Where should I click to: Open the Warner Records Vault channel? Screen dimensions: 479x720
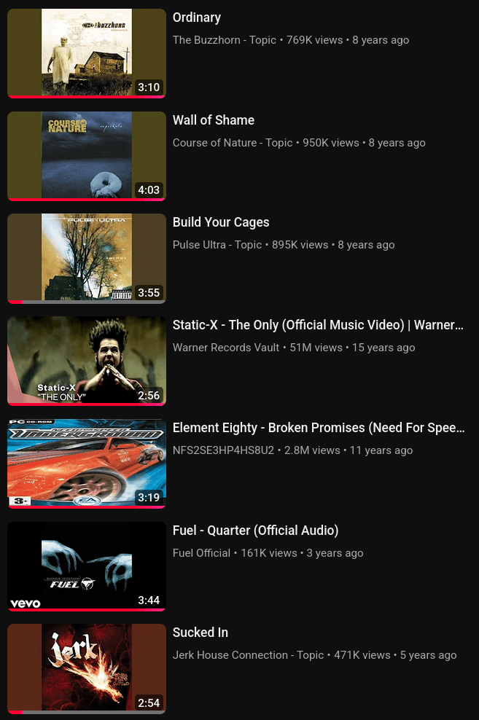(226, 348)
